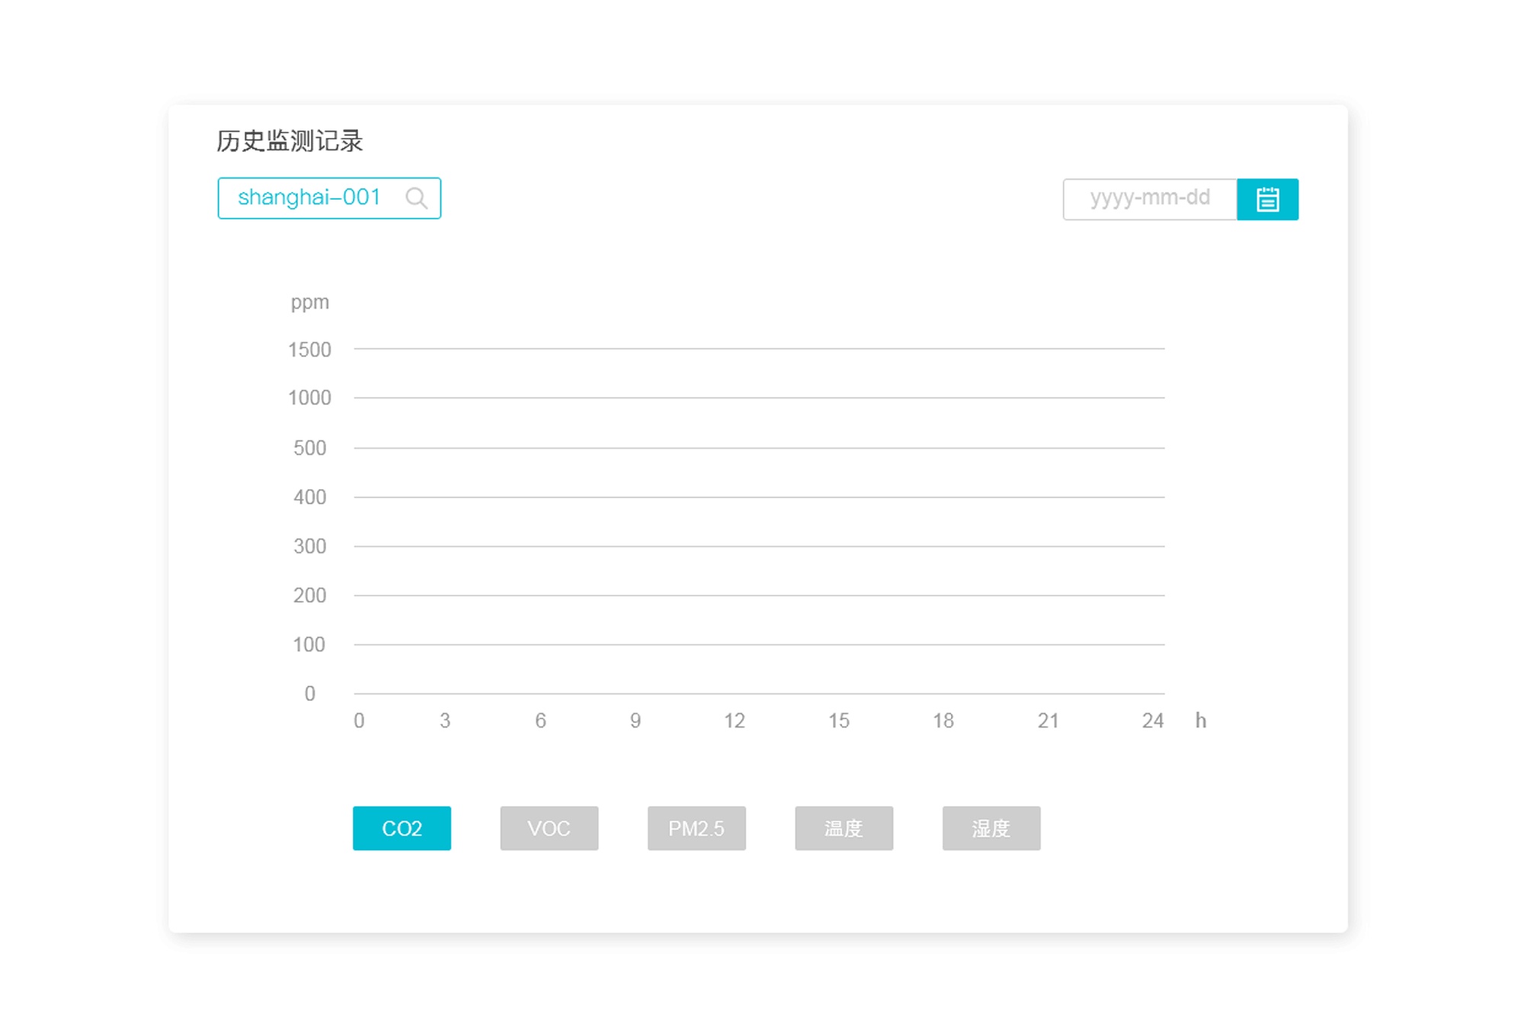Focus the yyyy-mm-dd date field
This screenshot has width=1524, height=1030.
point(1149,199)
